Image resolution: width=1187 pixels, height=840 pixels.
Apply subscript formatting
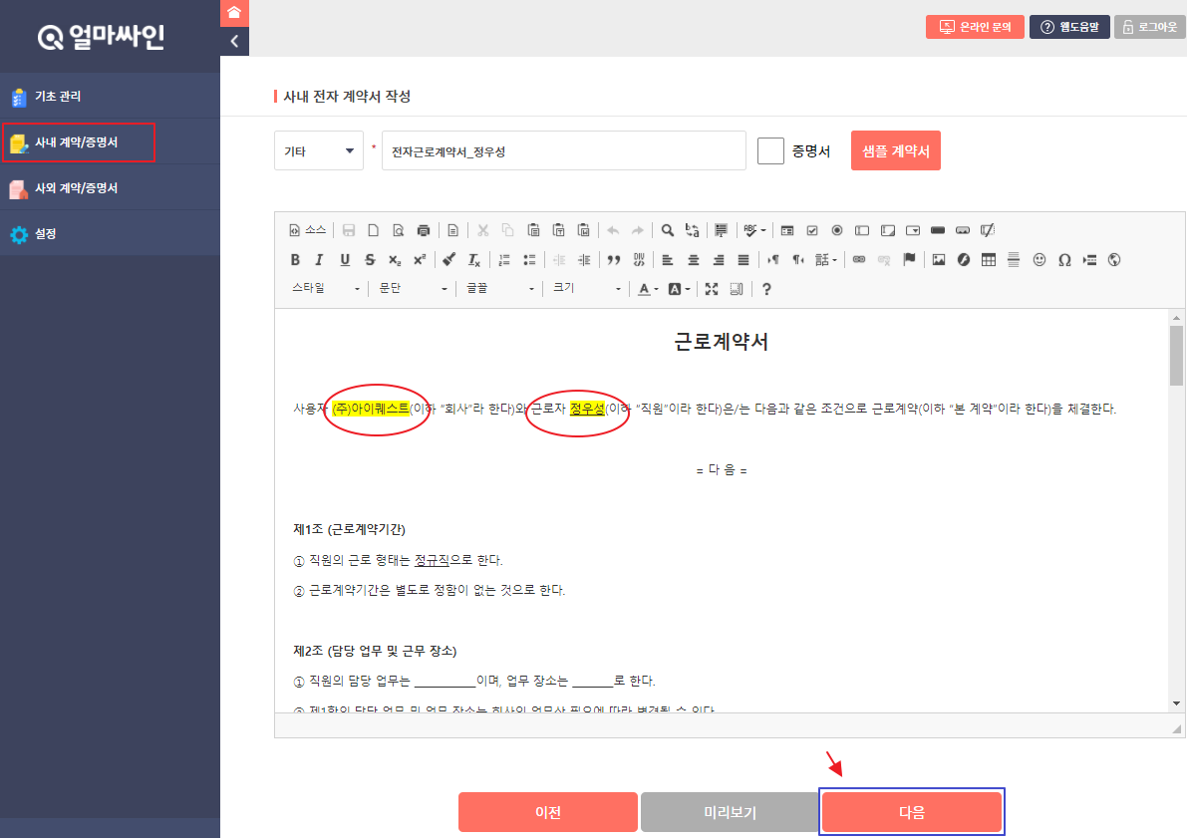395,259
